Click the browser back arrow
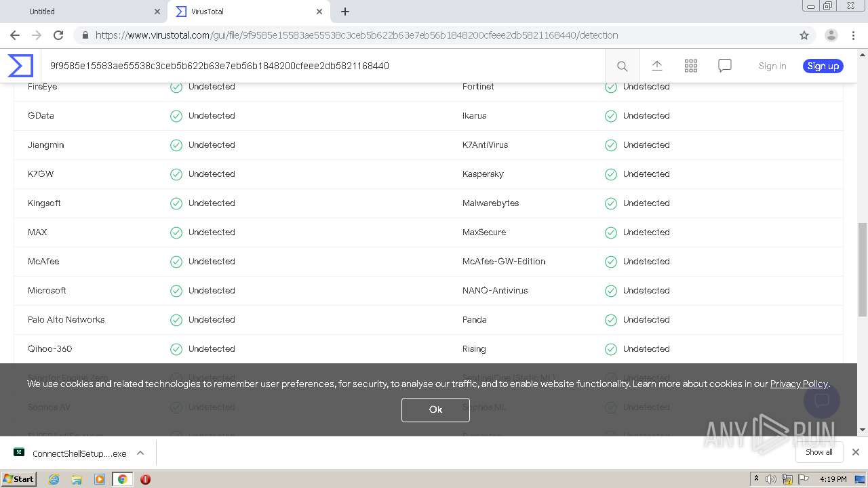Viewport: 868px width, 488px height. pyautogui.click(x=15, y=35)
